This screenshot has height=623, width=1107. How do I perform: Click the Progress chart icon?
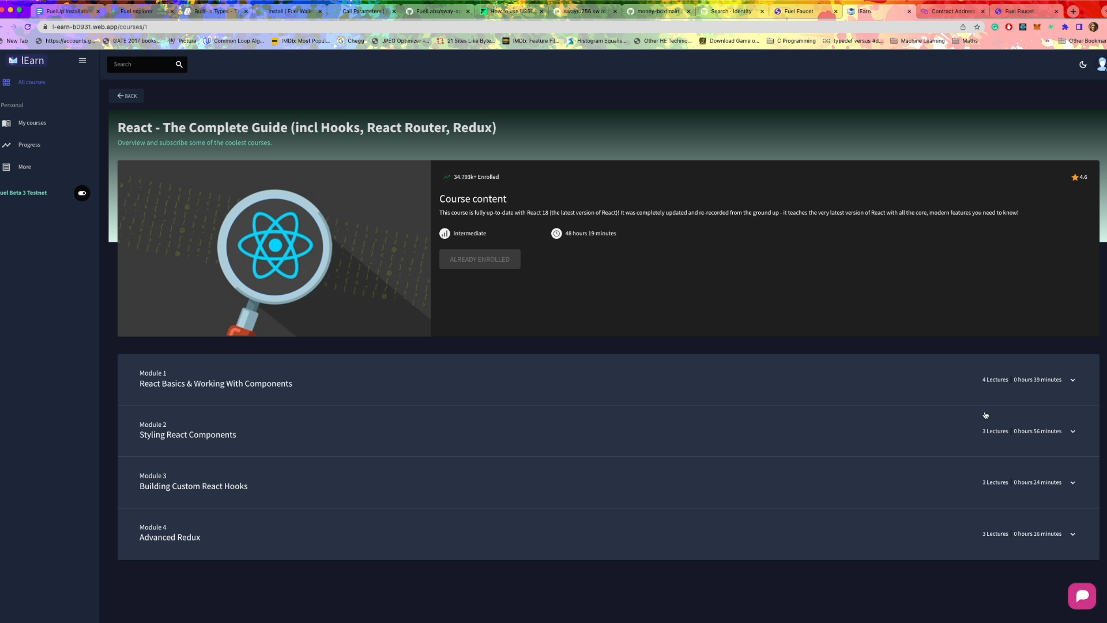(6, 145)
